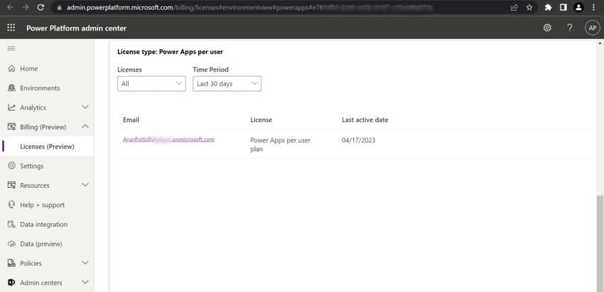The image size is (604, 292).
Task: Open the ArunPotti email link
Action: point(168,140)
